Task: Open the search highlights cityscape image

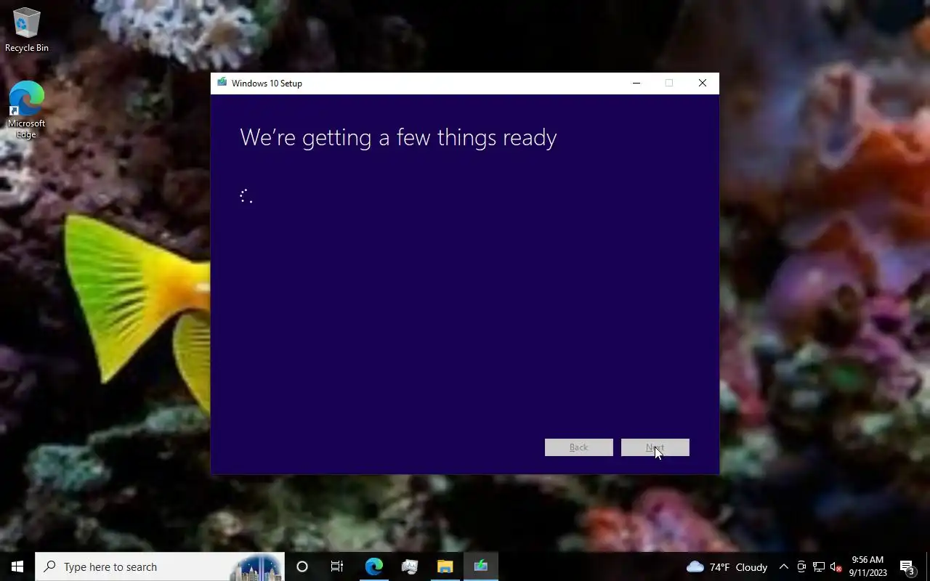Action: [x=256, y=567]
